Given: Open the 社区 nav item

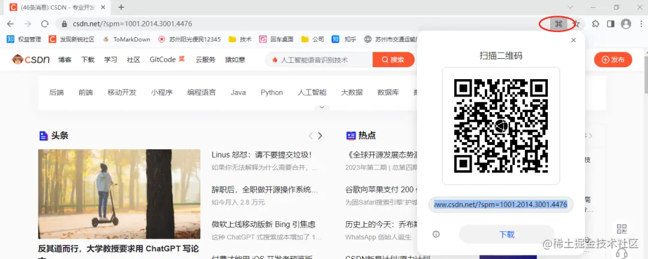Looking at the screenshot, I should (133, 59).
